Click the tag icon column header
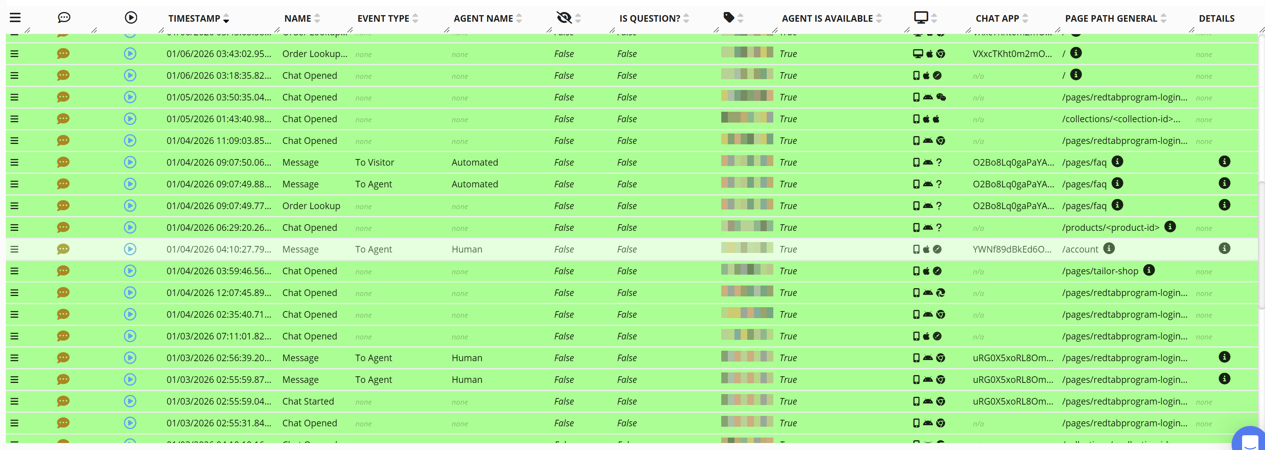Screen dimensions: 1265x450 click(x=729, y=18)
